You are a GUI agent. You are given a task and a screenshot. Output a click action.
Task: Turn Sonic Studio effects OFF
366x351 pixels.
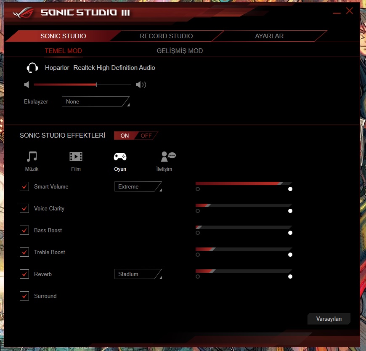point(146,136)
